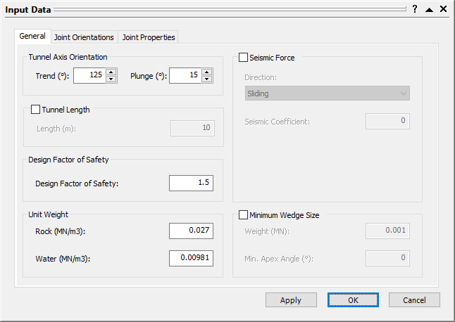Open the Joint Properties tab
This screenshot has height=322, width=455.
149,37
